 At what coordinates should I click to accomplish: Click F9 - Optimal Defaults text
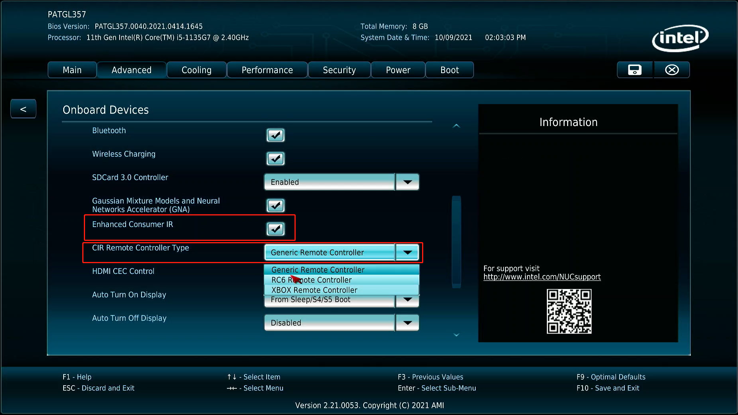coord(611,377)
